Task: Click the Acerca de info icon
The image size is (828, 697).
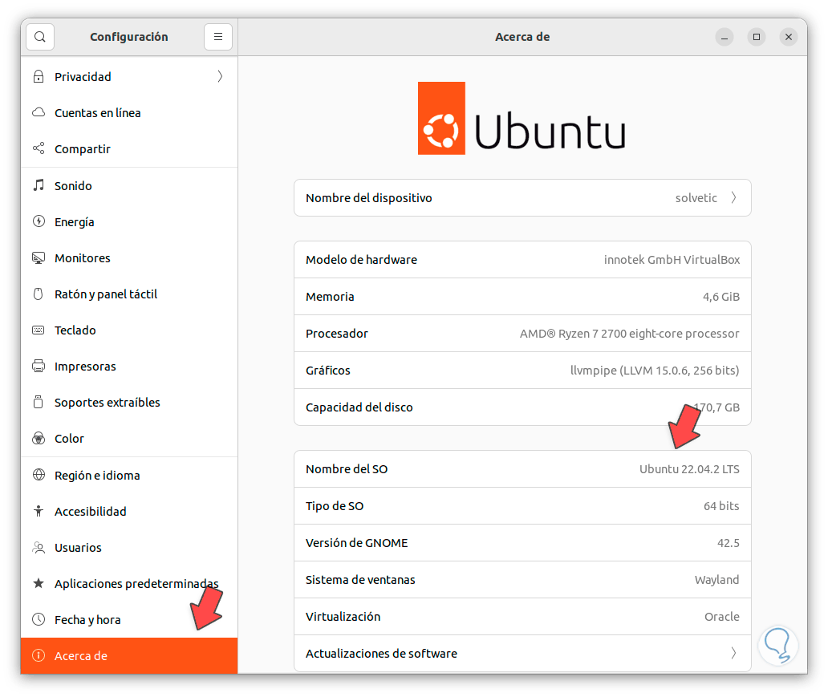Action: point(39,655)
